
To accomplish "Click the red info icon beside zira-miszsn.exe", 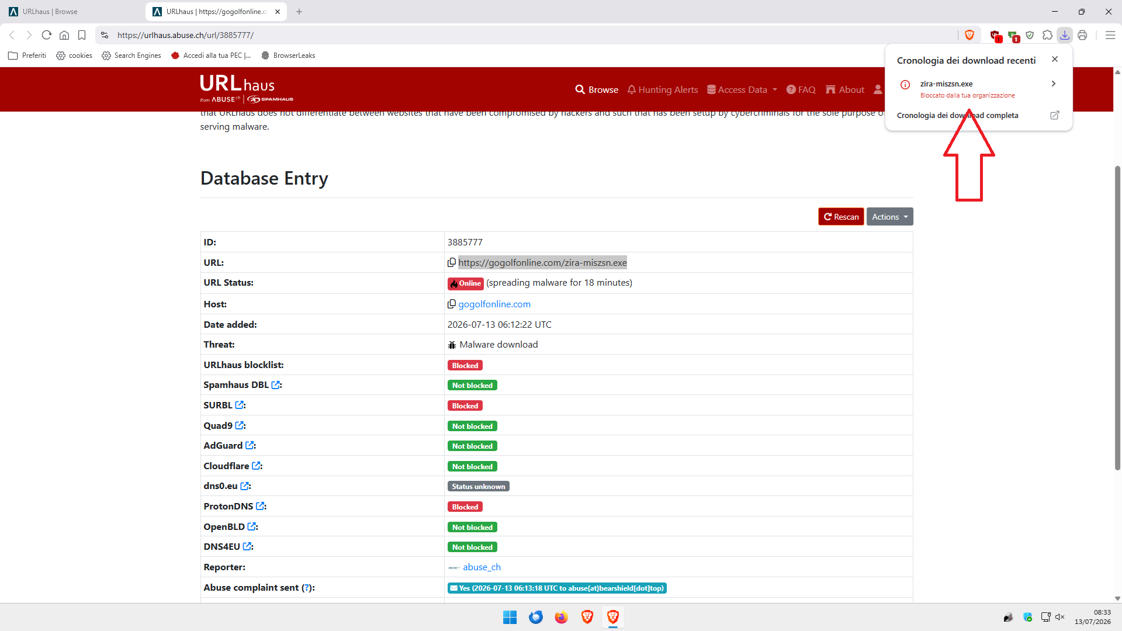I will [x=905, y=85].
